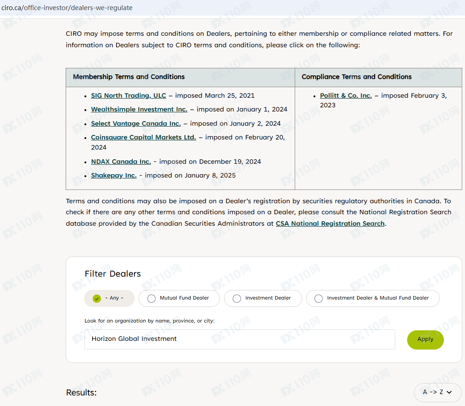465x406 pixels.
Task: Click the Apply button
Action: (425, 339)
